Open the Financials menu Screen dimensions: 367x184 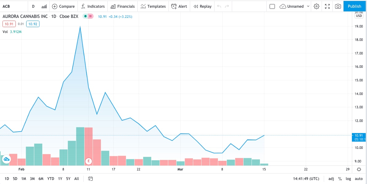(x=123, y=6)
